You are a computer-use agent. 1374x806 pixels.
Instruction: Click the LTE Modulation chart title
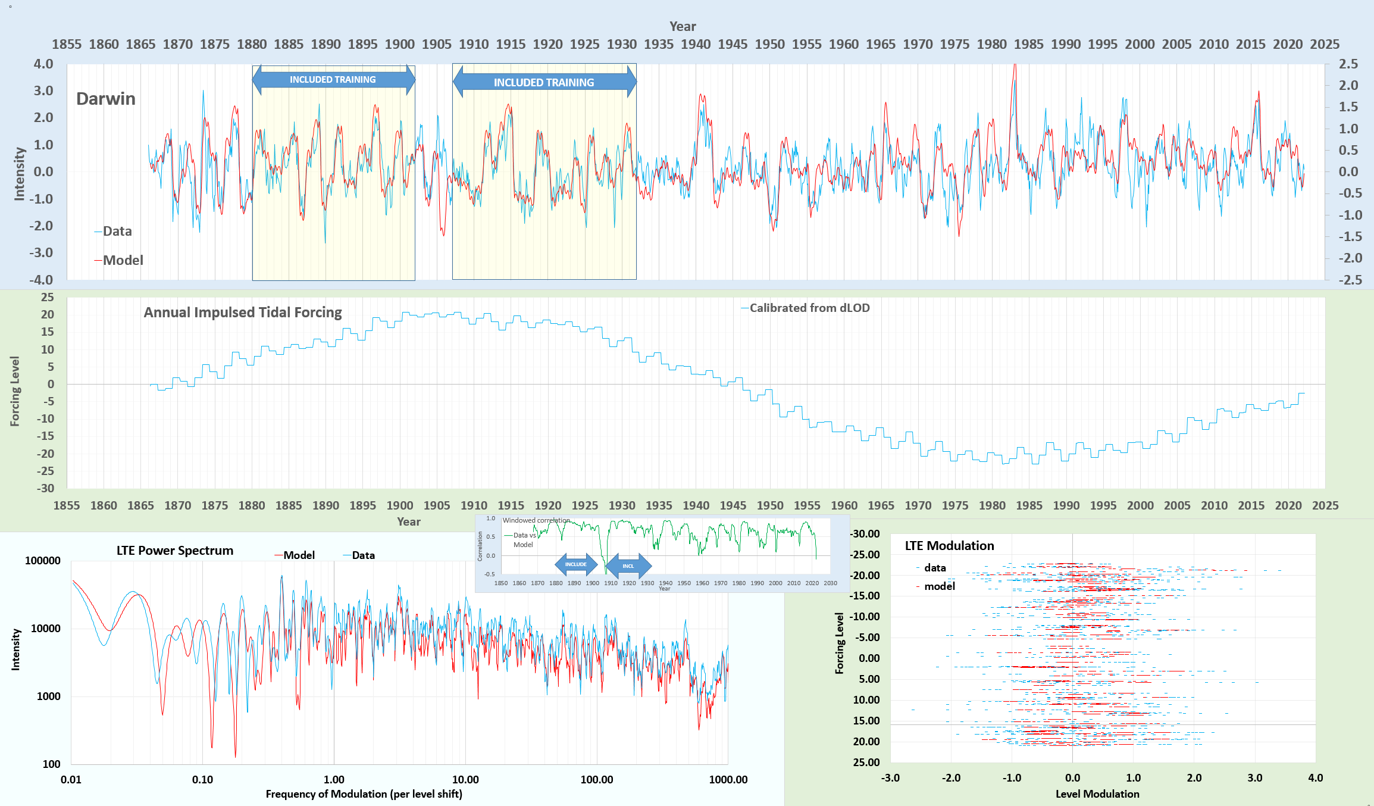[x=949, y=546]
